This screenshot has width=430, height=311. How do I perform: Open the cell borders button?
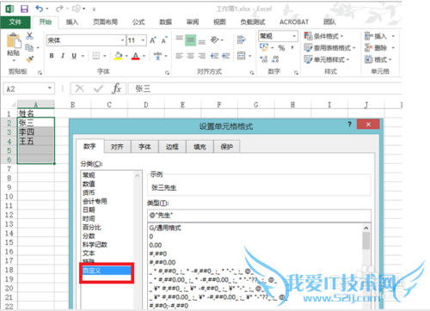96,56
